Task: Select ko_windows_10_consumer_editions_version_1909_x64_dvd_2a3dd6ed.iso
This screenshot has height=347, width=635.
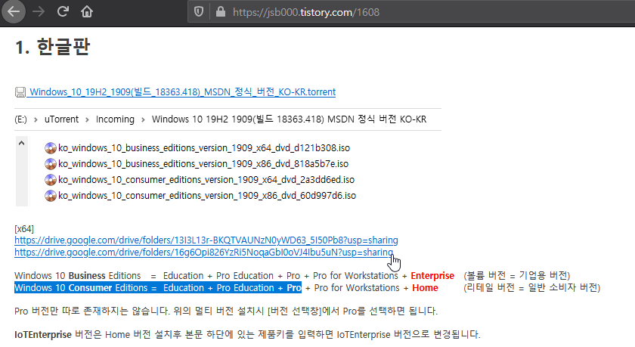Action: (206, 180)
